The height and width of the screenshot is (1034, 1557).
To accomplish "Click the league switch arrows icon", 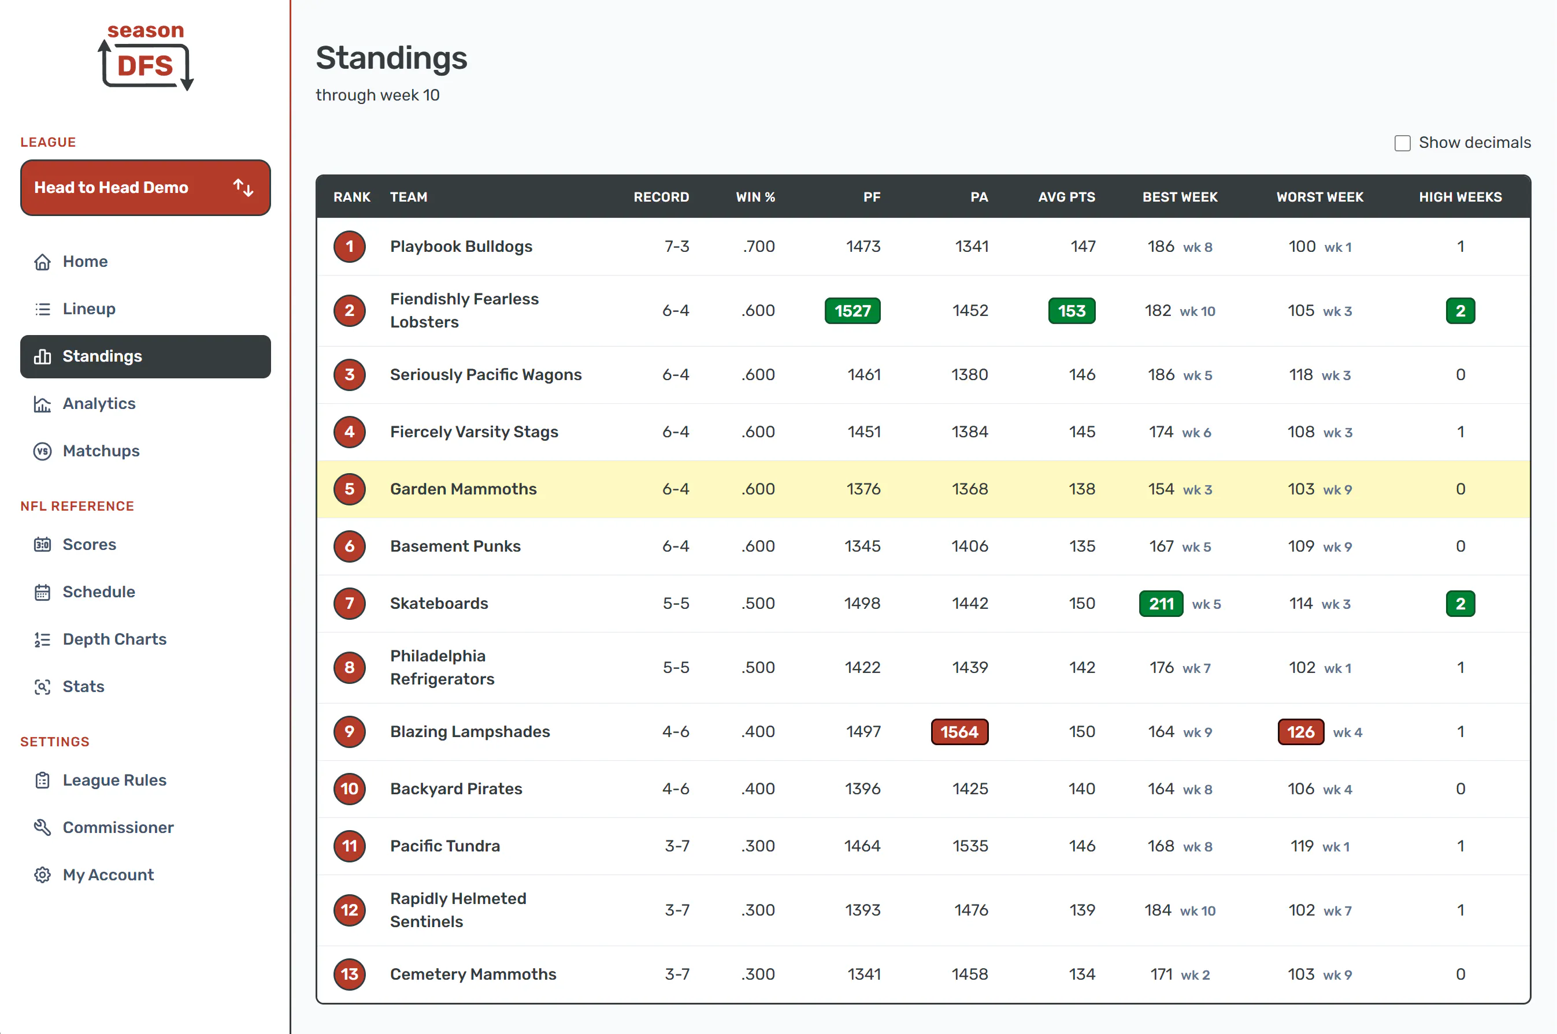I will pyautogui.click(x=243, y=188).
